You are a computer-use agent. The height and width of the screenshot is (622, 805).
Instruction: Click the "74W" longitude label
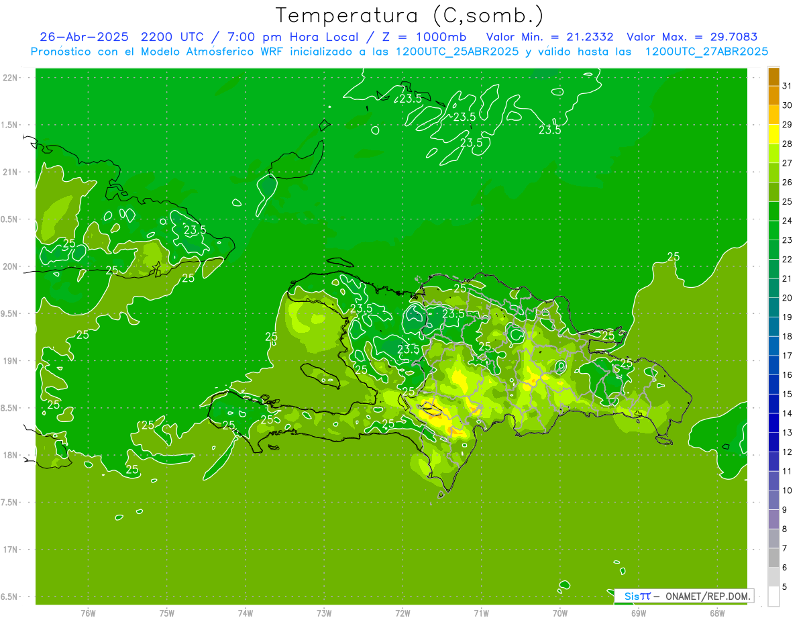[246, 613]
